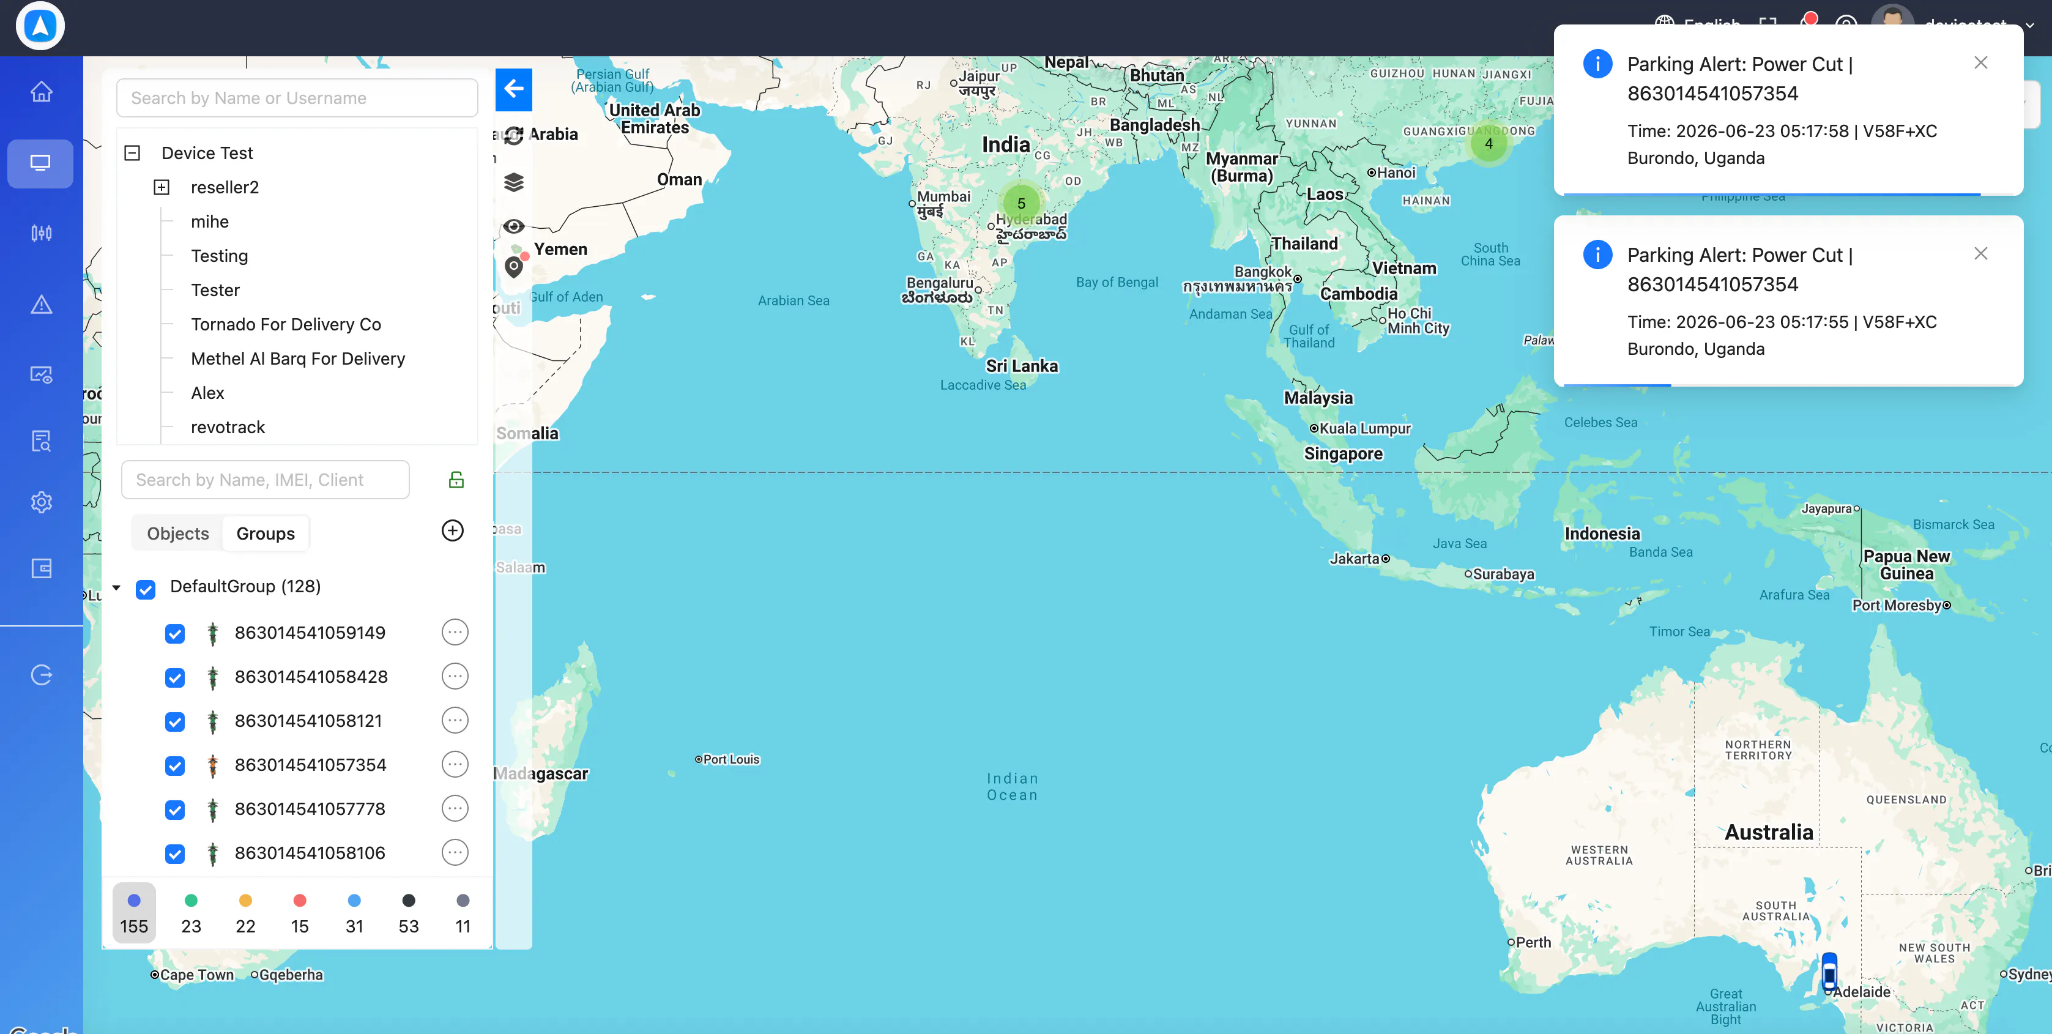
Task: Focus the Search by Name, IMEI, Client field
Action: [x=266, y=480]
